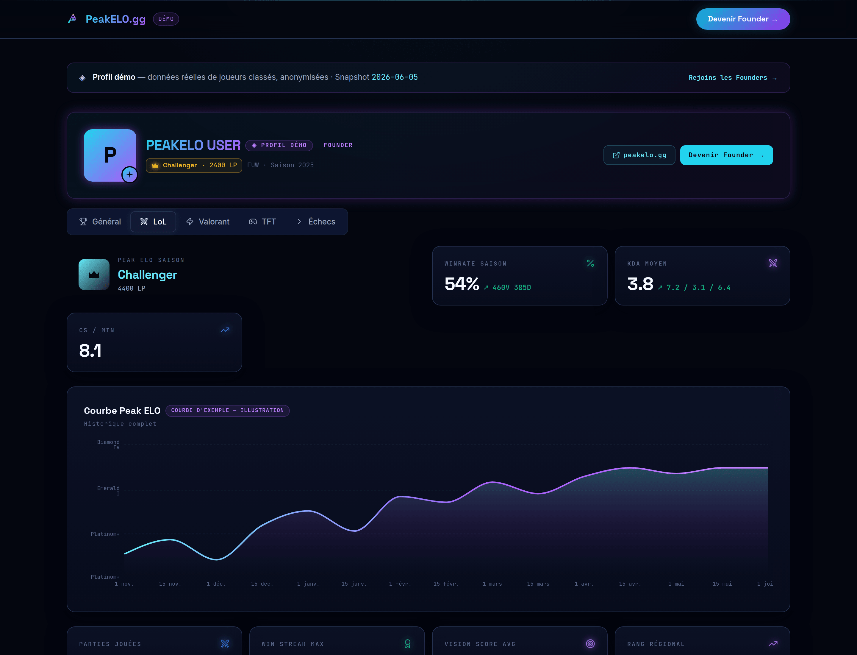Click the lightning bolt icon on Valorant tab
This screenshot has height=655, width=857.
click(190, 222)
